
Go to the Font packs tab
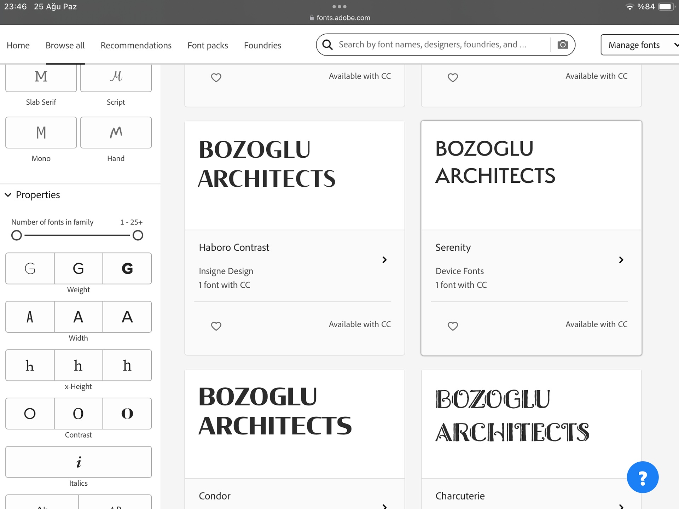point(208,45)
